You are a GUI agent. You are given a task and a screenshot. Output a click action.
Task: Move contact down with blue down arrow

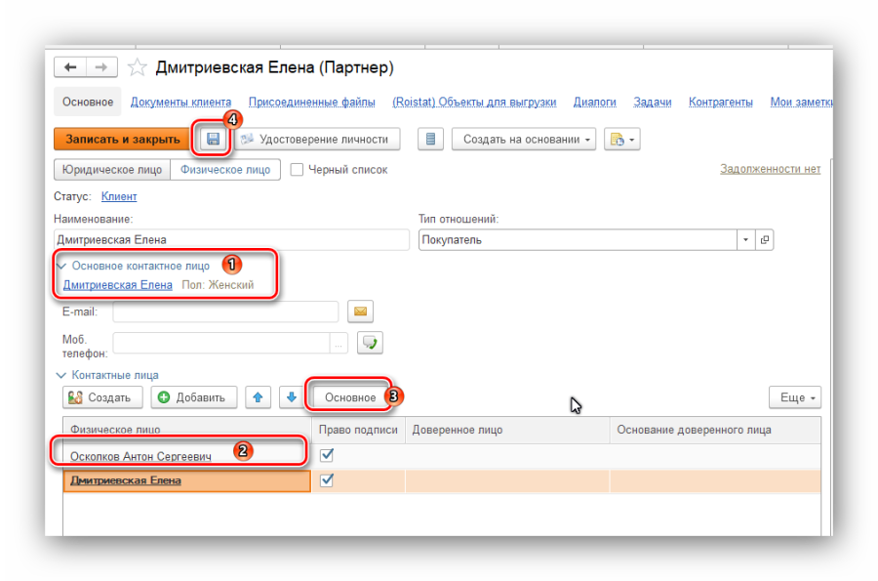tap(291, 397)
